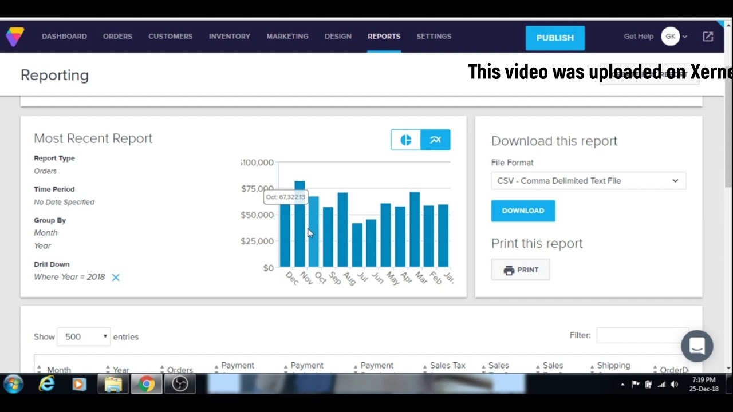Open the Marketing menu
This screenshot has height=412, width=733.
click(x=287, y=37)
